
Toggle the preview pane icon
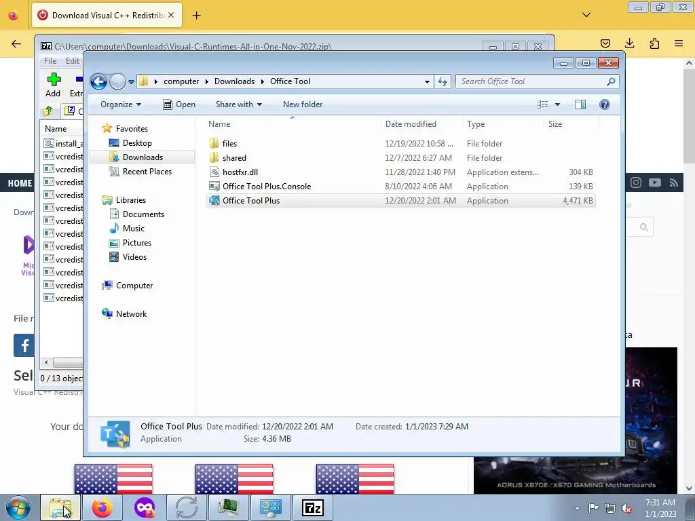(580, 104)
